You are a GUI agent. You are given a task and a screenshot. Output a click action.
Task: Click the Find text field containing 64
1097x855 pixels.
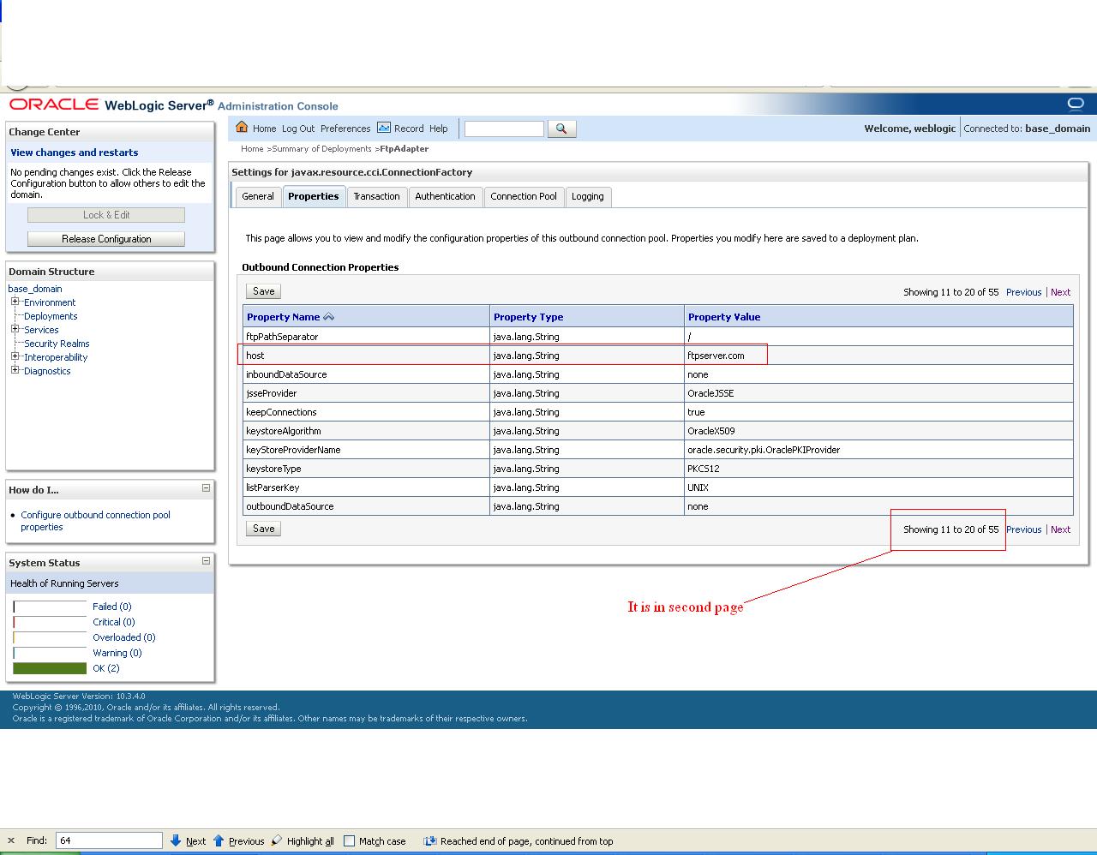(109, 840)
